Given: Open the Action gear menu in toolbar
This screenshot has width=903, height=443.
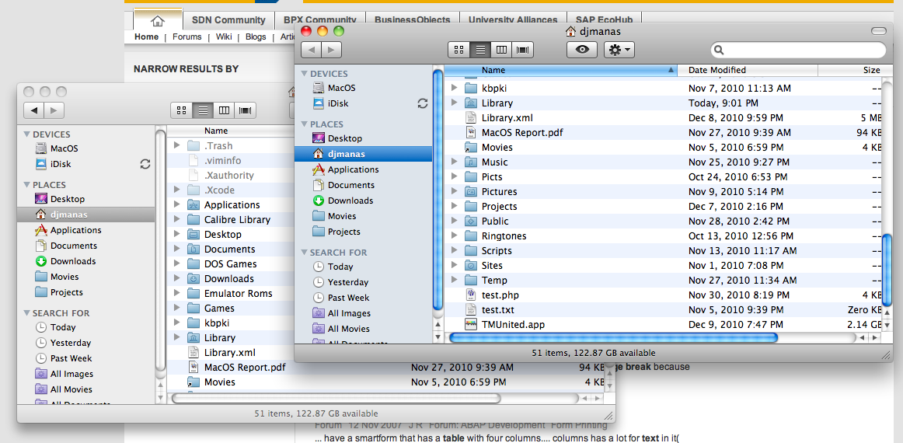Looking at the screenshot, I should (x=619, y=50).
